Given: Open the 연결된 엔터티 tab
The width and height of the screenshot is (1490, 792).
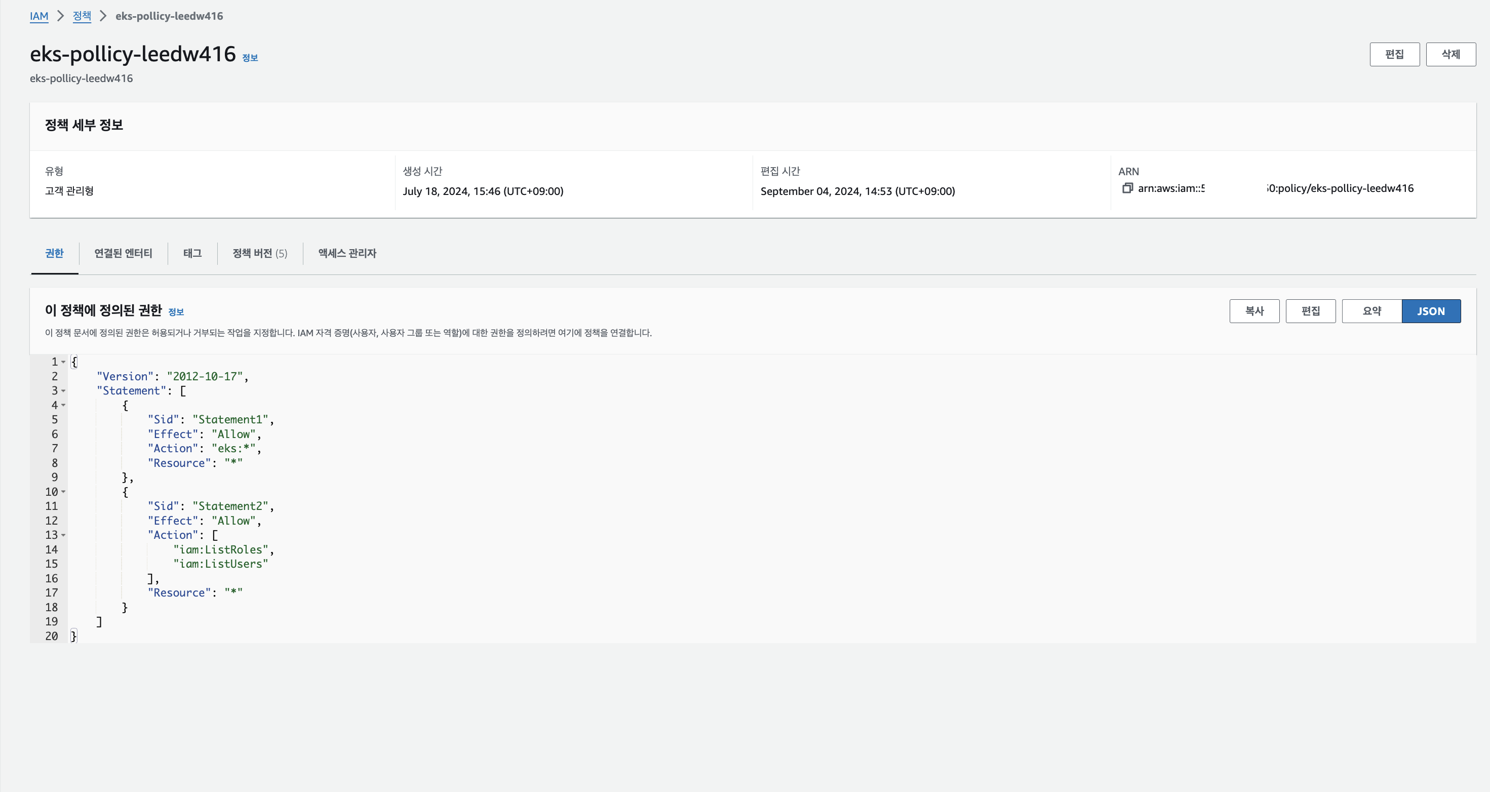Looking at the screenshot, I should [x=123, y=253].
